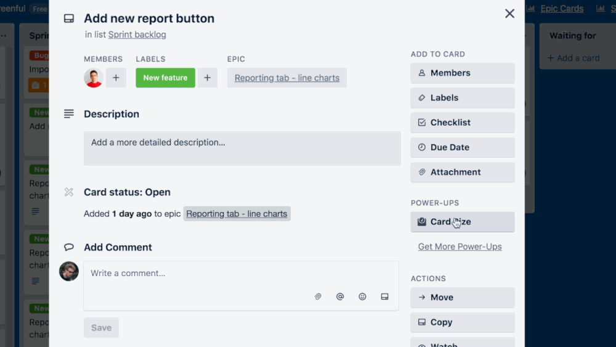Move this card

[463, 298]
